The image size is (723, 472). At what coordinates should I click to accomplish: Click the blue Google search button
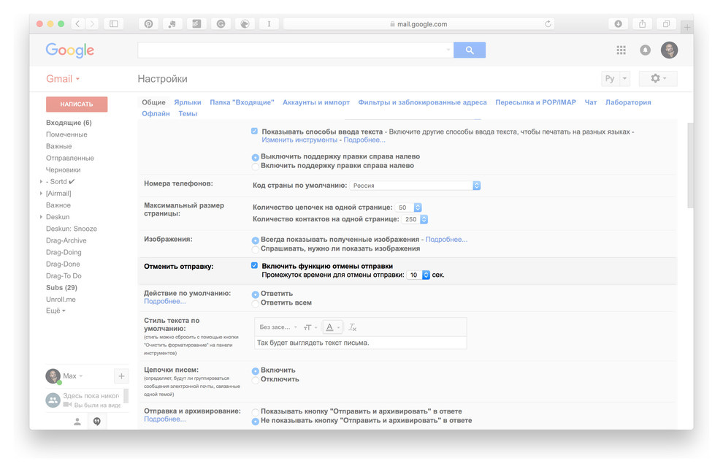[469, 50]
